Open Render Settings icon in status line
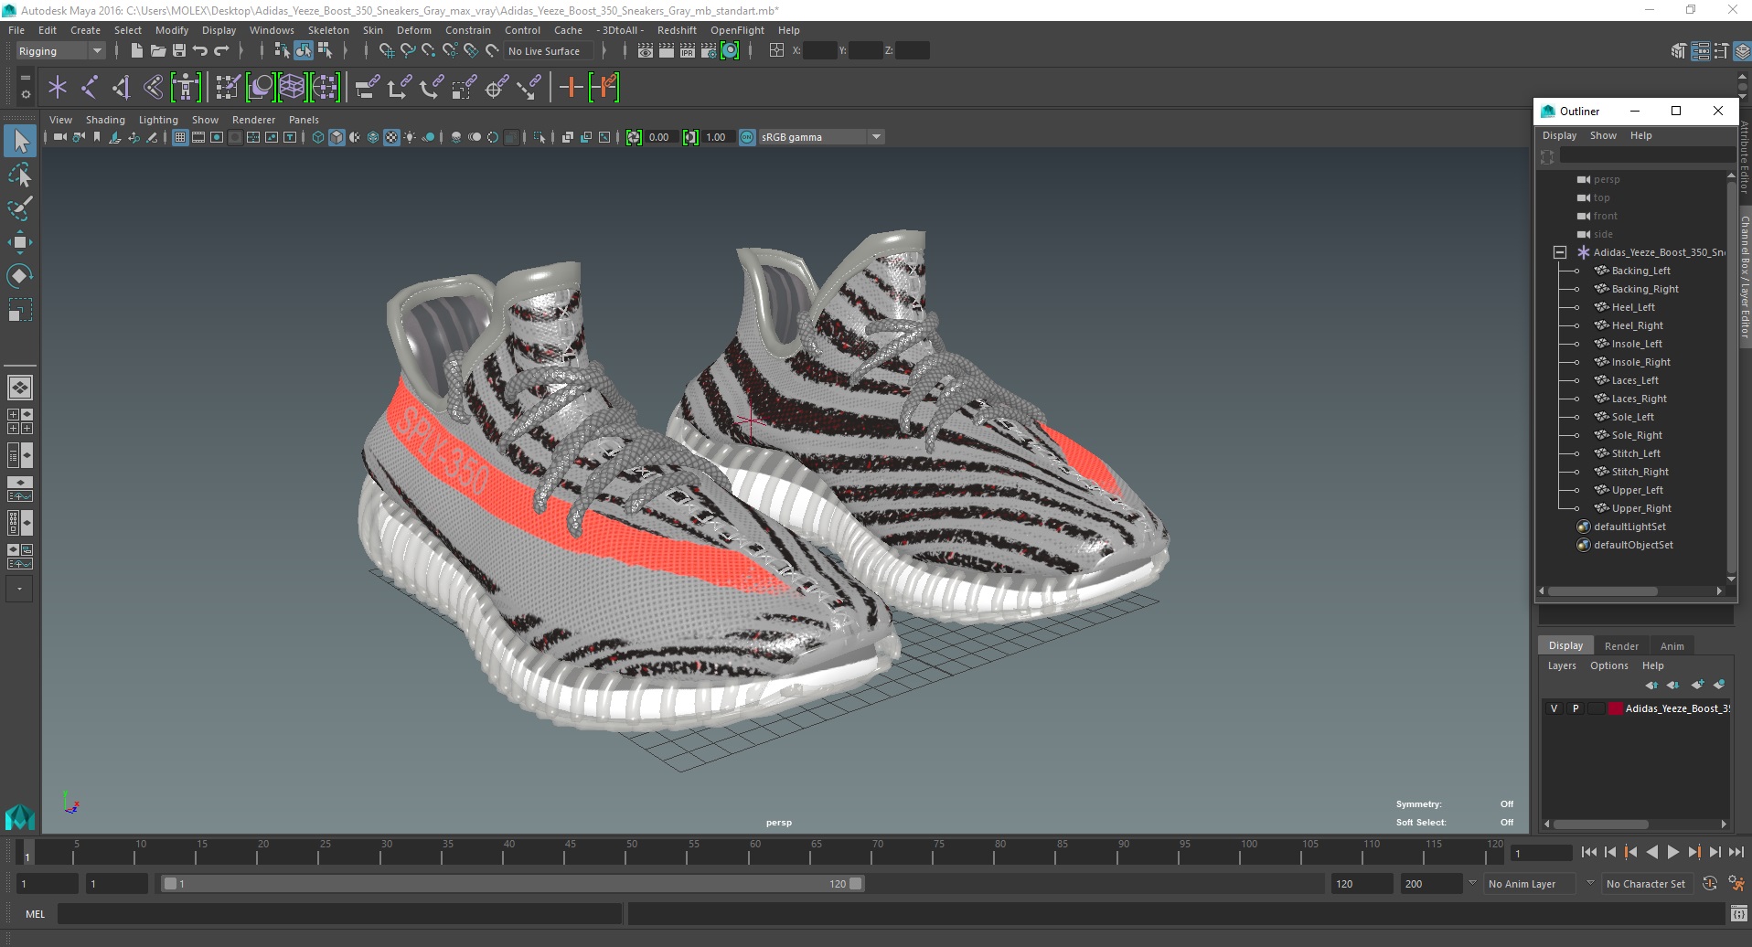Image resolution: width=1752 pixels, height=947 pixels. 709,51
